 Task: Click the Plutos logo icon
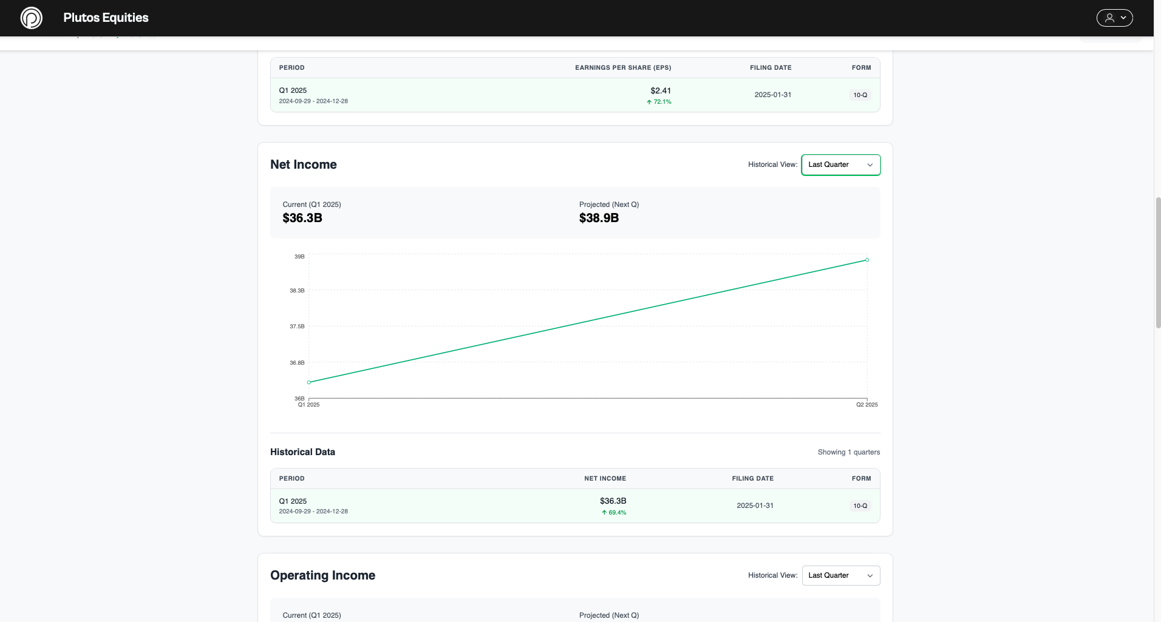[x=31, y=18]
